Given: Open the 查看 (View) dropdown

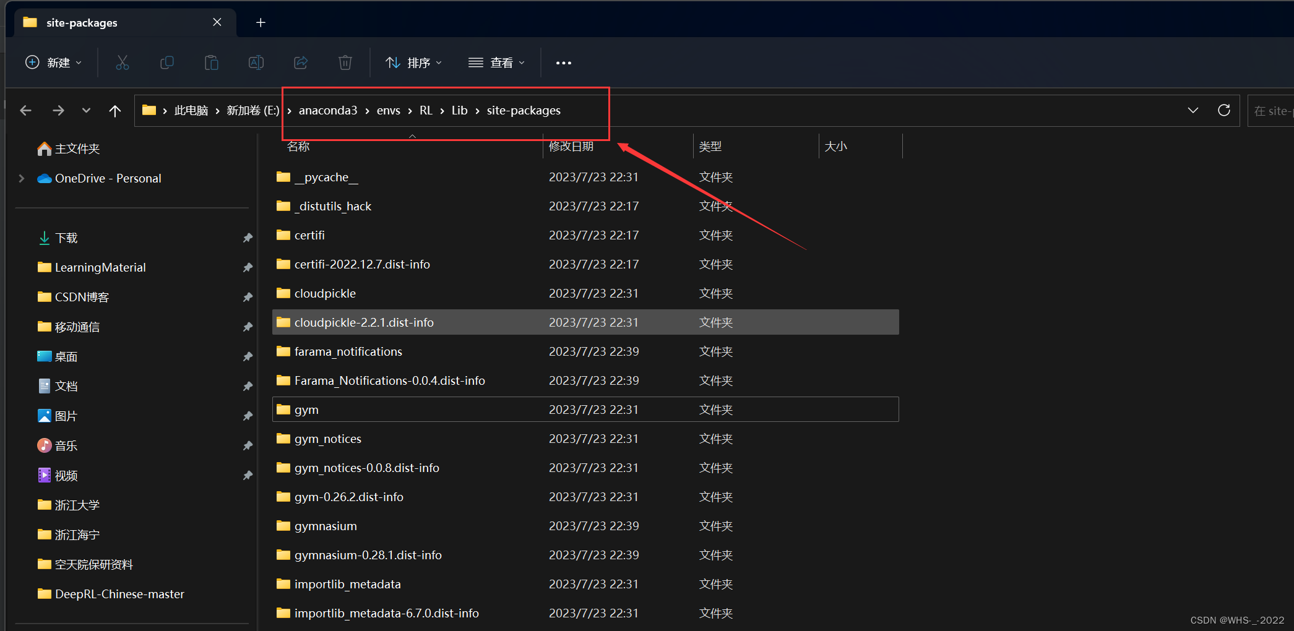Looking at the screenshot, I should pyautogui.click(x=497, y=62).
